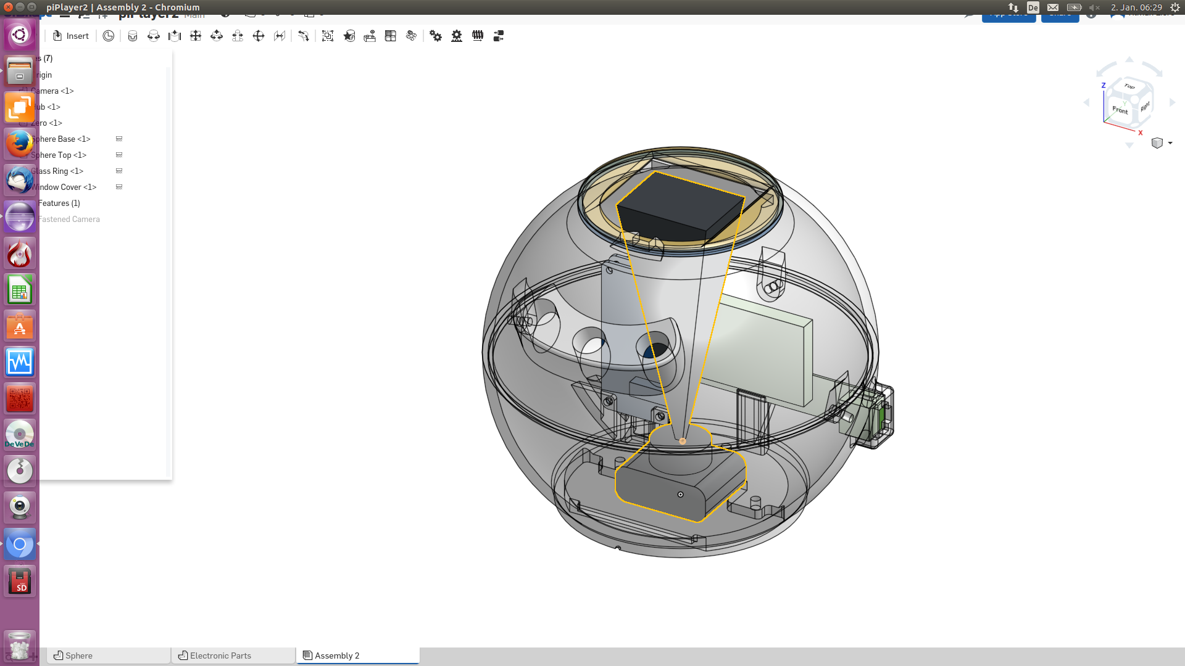
Task: Open the Ubuntu Dash launcher
Action: pos(20,34)
